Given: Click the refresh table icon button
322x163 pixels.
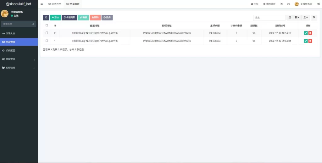Looking at the screenshot, I should point(46,18).
